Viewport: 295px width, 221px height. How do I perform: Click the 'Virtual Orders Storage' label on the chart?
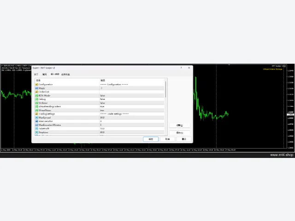(x=272, y=70)
